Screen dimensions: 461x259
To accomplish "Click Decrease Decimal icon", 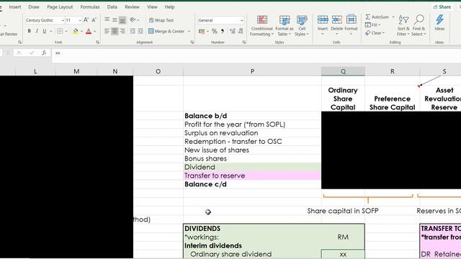I will pos(241,31).
